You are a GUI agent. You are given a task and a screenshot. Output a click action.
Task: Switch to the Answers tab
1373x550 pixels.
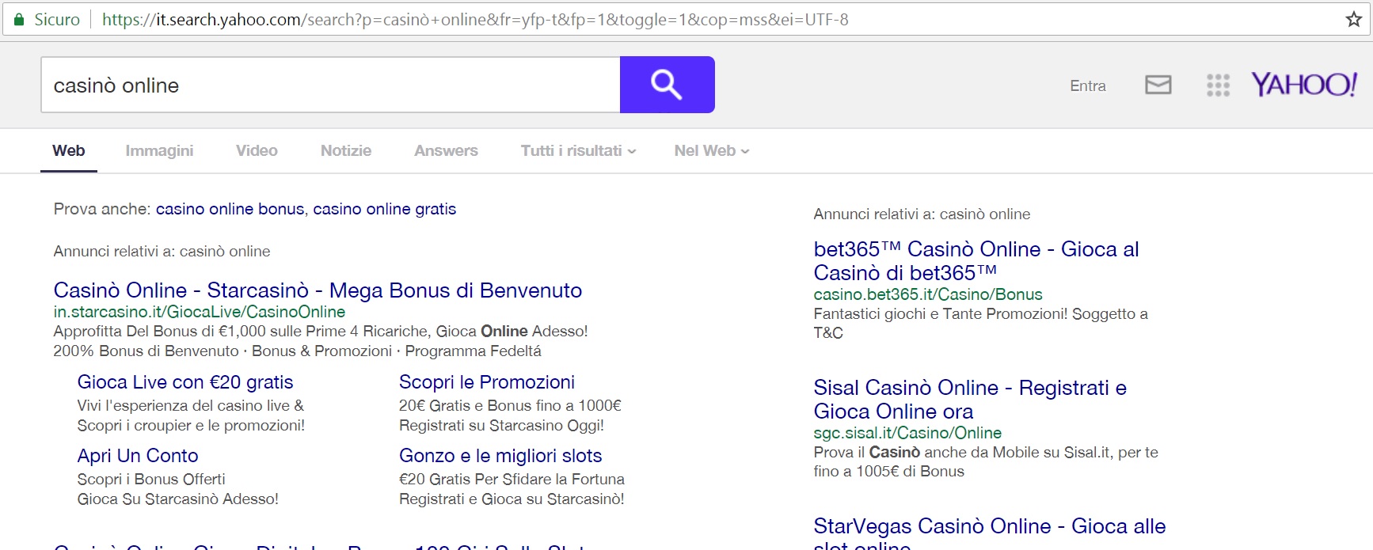tap(446, 150)
